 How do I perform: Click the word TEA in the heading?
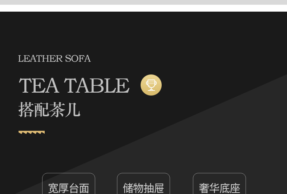click(x=39, y=85)
